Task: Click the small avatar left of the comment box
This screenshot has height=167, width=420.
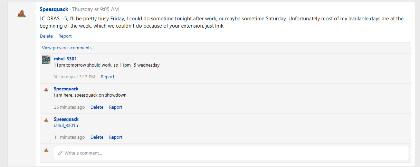Action: pos(46,150)
